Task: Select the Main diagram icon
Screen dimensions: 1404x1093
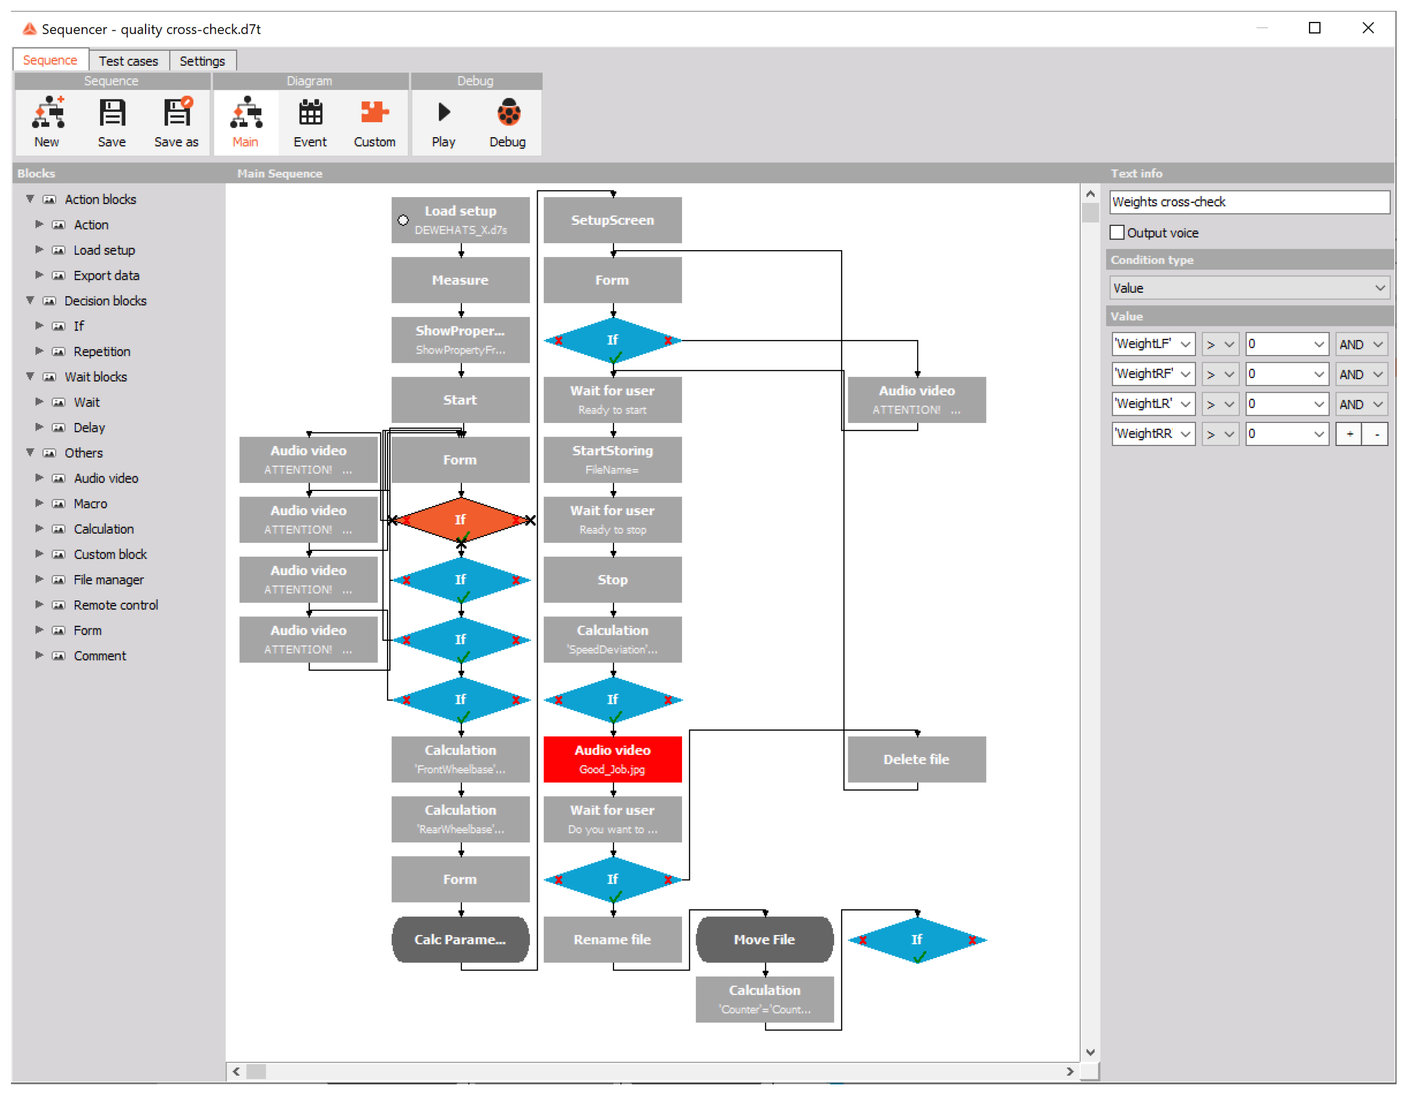Action: pyautogui.click(x=245, y=113)
